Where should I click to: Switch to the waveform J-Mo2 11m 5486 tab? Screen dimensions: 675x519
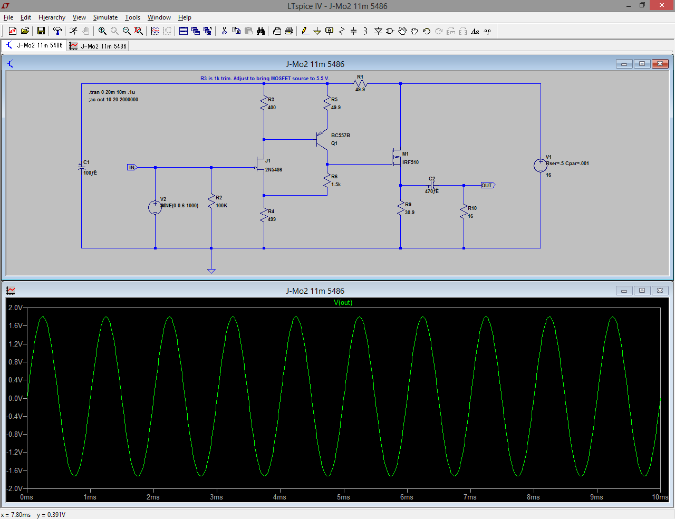pos(98,46)
